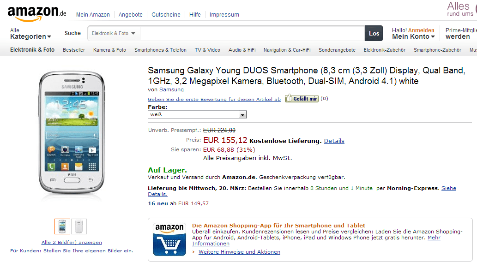477x262 pixels.
Task: Expand the Elektronik & Foto search category dropdown
Action: click(114, 33)
